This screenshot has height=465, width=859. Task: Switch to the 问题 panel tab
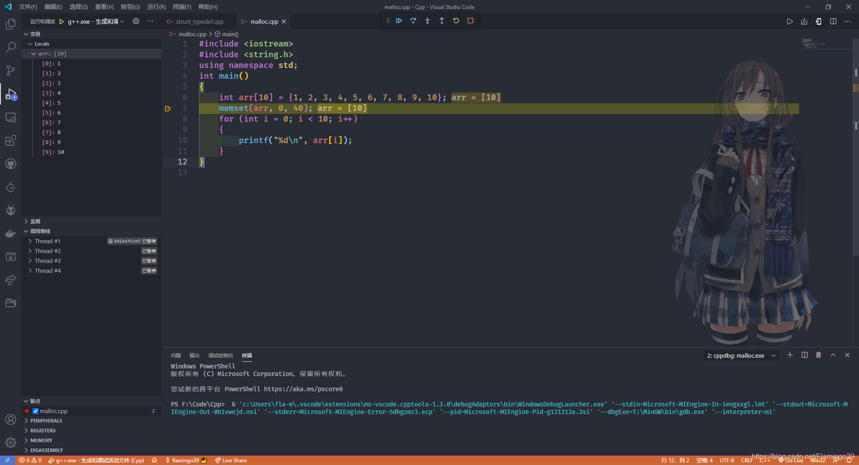(x=176, y=355)
